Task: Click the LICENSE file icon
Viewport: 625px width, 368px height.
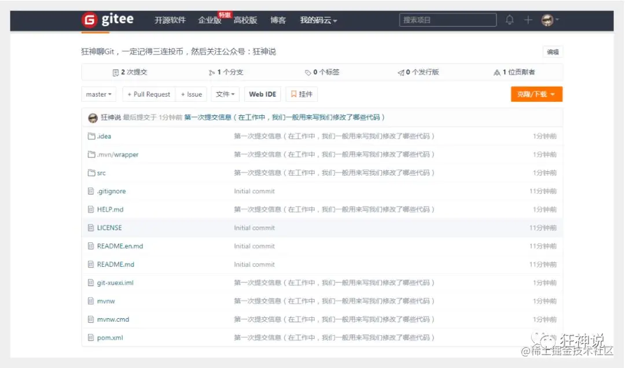Action: (91, 227)
